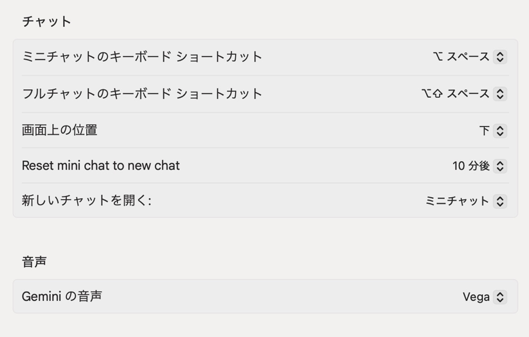Click the チャット section heading
This screenshot has width=529, height=337.
(47, 21)
